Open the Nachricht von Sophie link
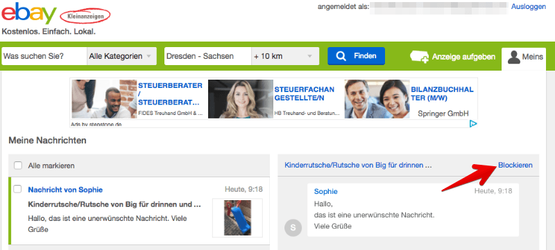555x250 pixels. click(x=65, y=190)
